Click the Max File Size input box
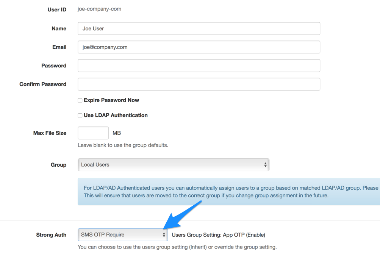This screenshot has width=380, height=261. click(x=93, y=133)
